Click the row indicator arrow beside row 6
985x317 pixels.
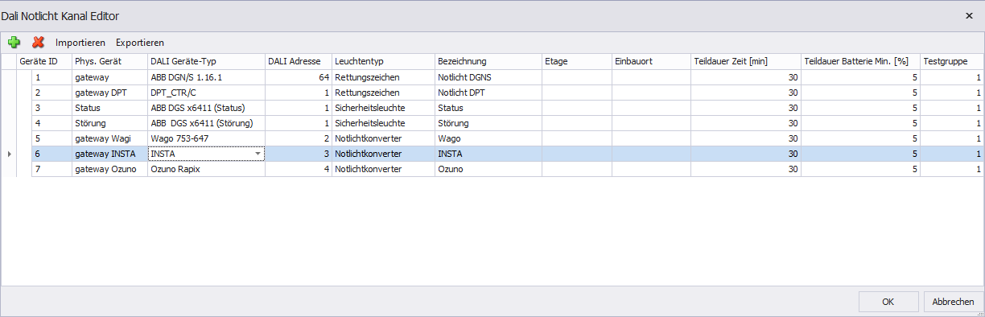point(9,154)
